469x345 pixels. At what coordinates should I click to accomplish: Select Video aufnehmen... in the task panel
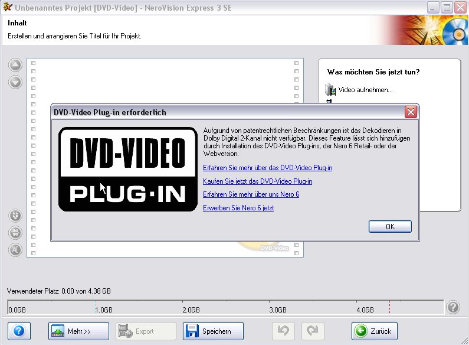[366, 90]
